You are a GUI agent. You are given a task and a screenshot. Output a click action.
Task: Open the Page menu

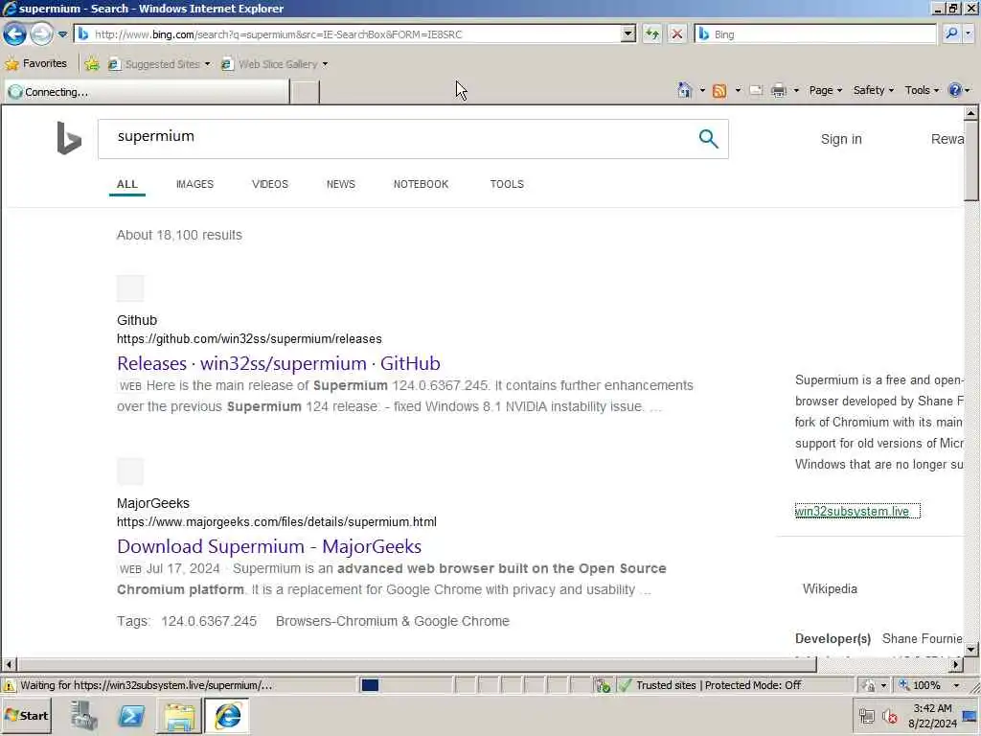pyautogui.click(x=825, y=90)
